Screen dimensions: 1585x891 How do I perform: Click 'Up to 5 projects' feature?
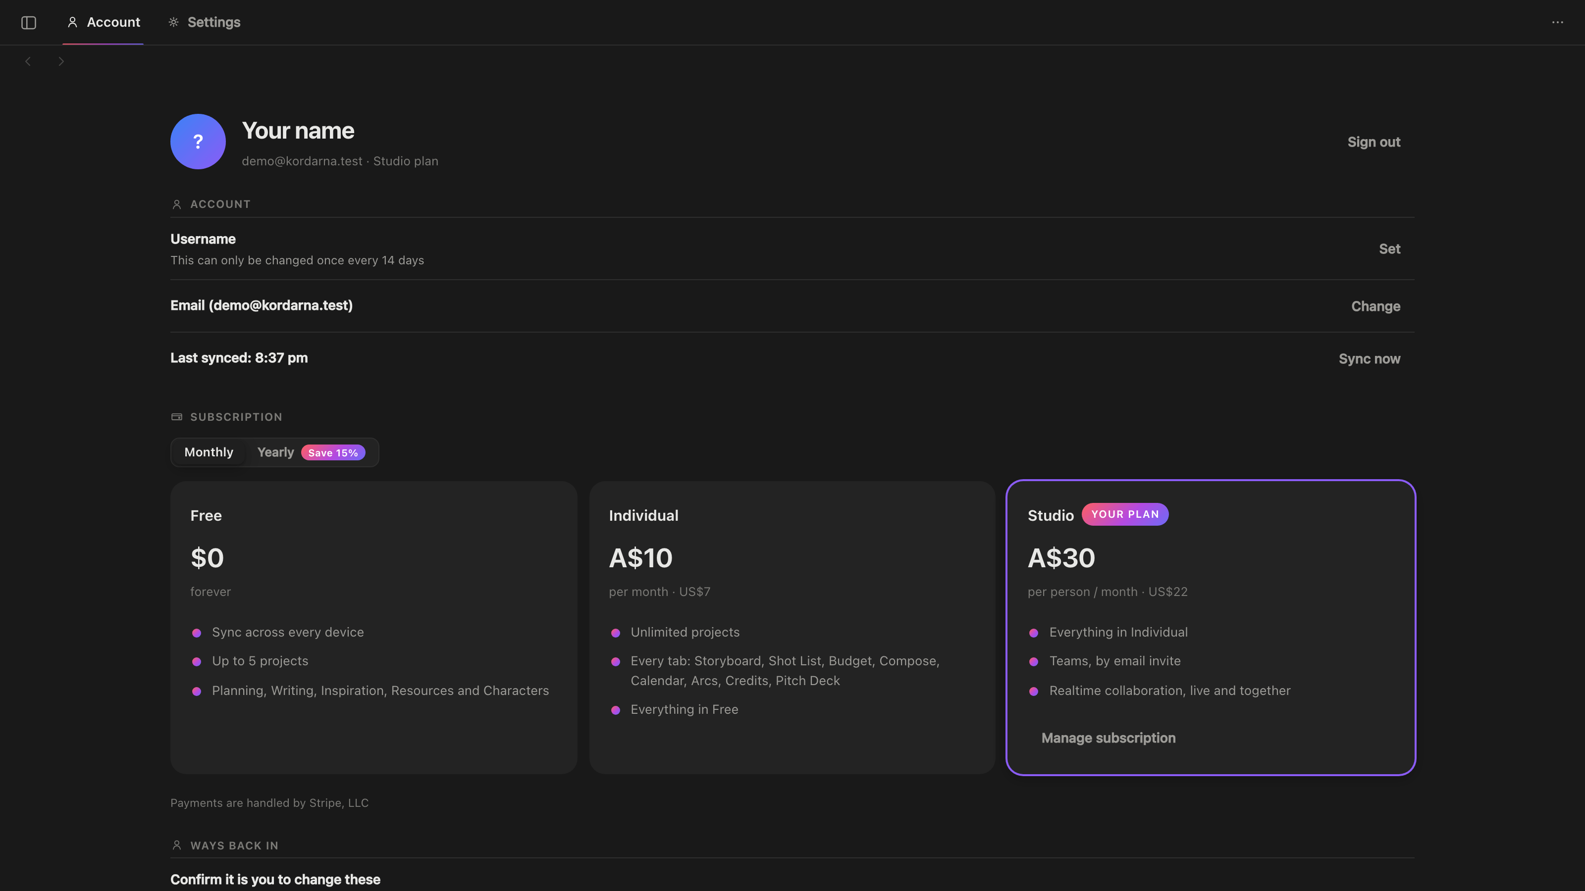260,662
